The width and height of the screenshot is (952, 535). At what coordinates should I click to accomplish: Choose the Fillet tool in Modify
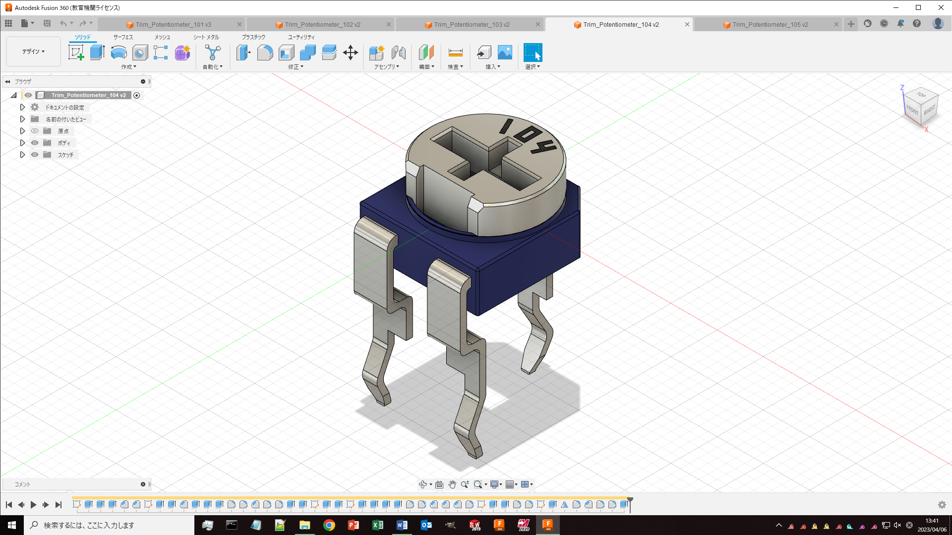(x=265, y=53)
